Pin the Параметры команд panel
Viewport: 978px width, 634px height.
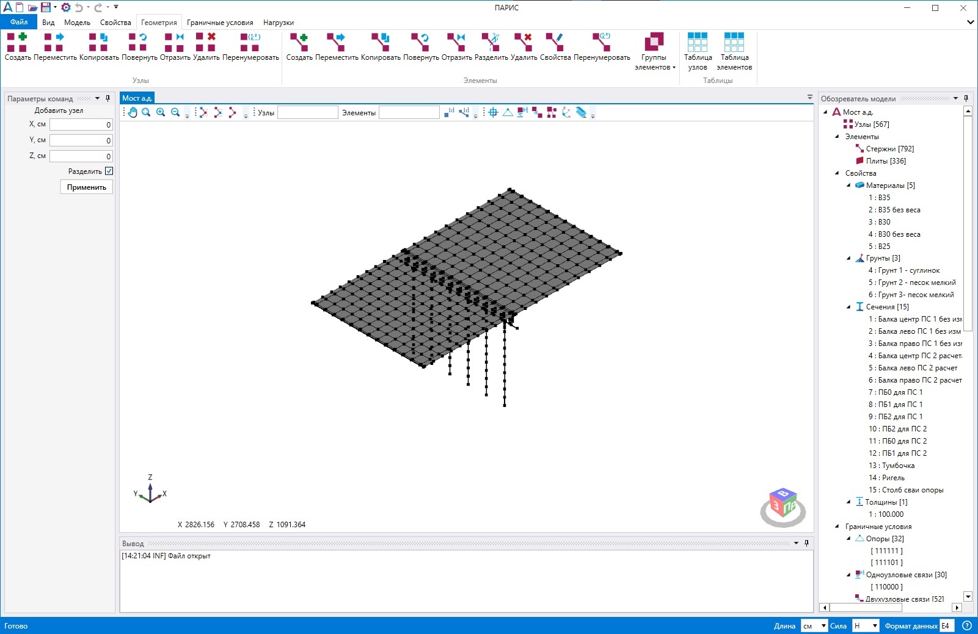tap(108, 98)
